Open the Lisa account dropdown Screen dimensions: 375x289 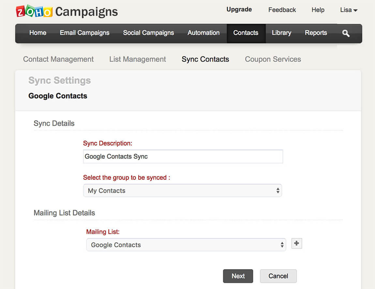(x=349, y=10)
